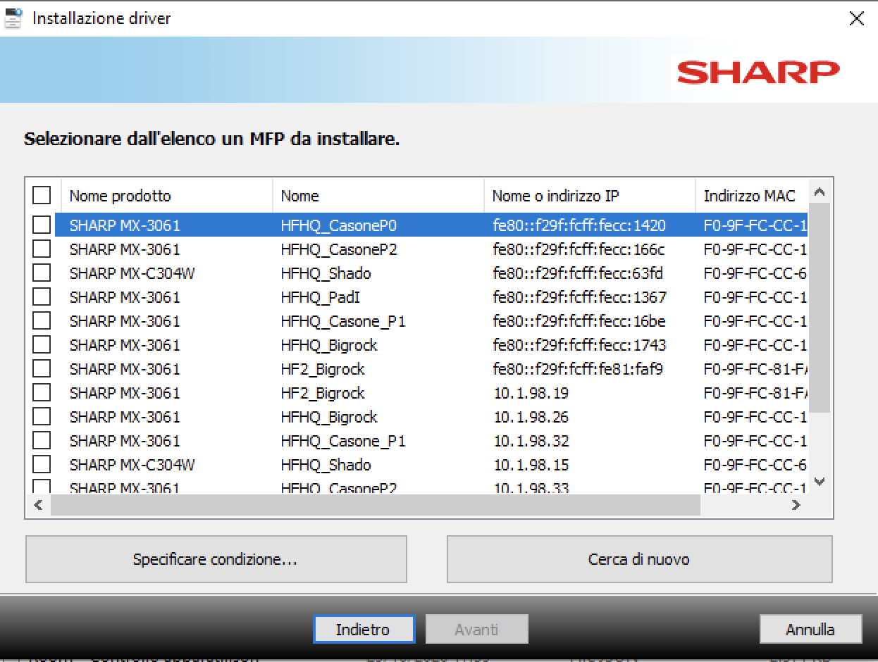878x662 pixels.
Task: Sort by the Nome prodotto column header
Action: (x=167, y=196)
